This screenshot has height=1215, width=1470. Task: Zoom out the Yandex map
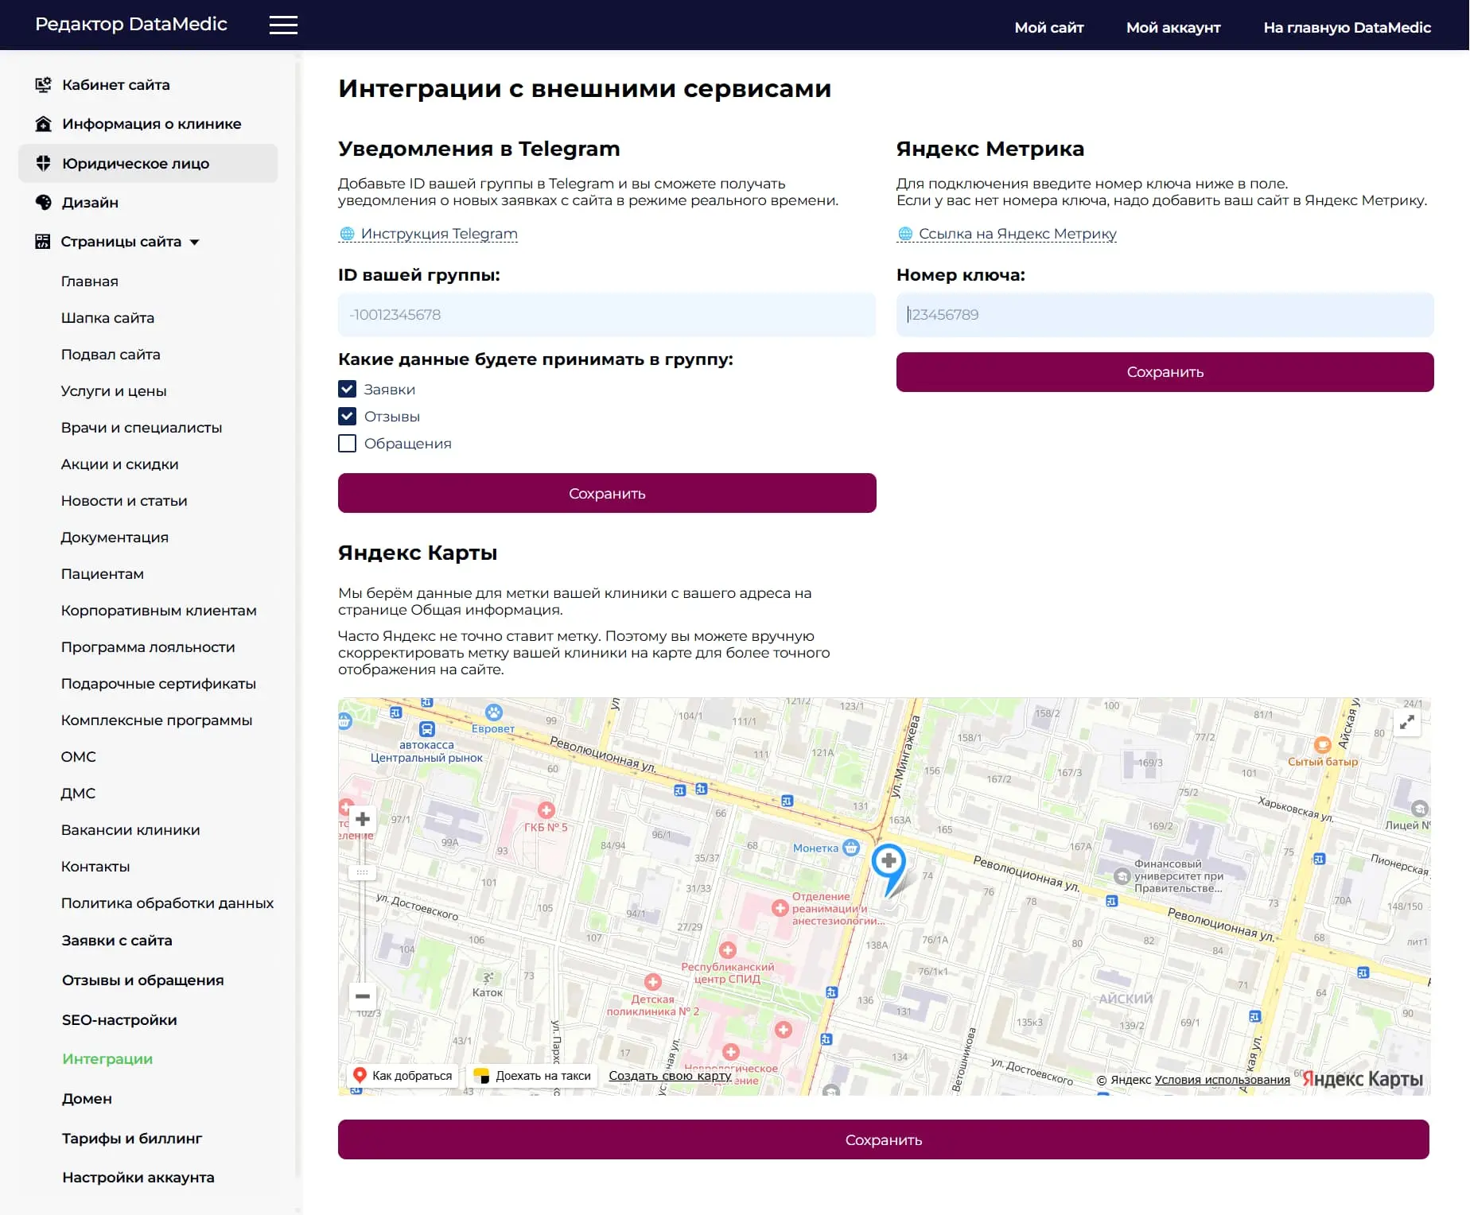363,996
